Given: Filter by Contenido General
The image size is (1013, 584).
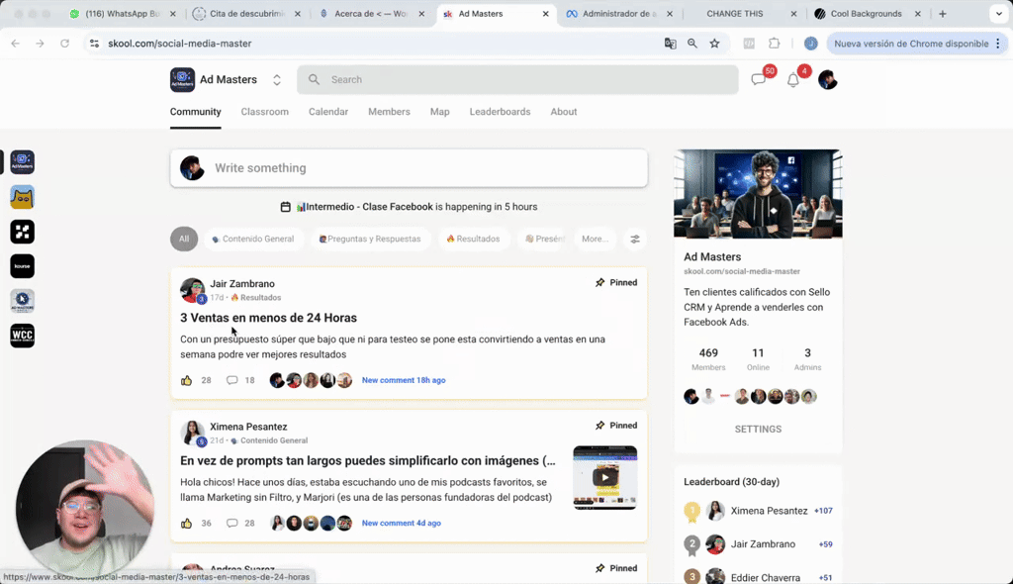Looking at the screenshot, I should (x=252, y=239).
